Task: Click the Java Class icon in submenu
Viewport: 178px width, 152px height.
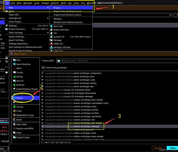Action: coord(51,26)
